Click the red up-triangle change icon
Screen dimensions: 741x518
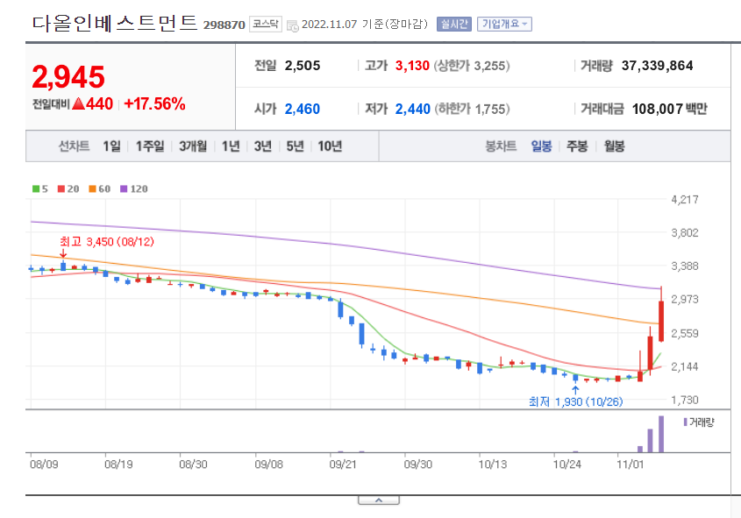coord(78,103)
